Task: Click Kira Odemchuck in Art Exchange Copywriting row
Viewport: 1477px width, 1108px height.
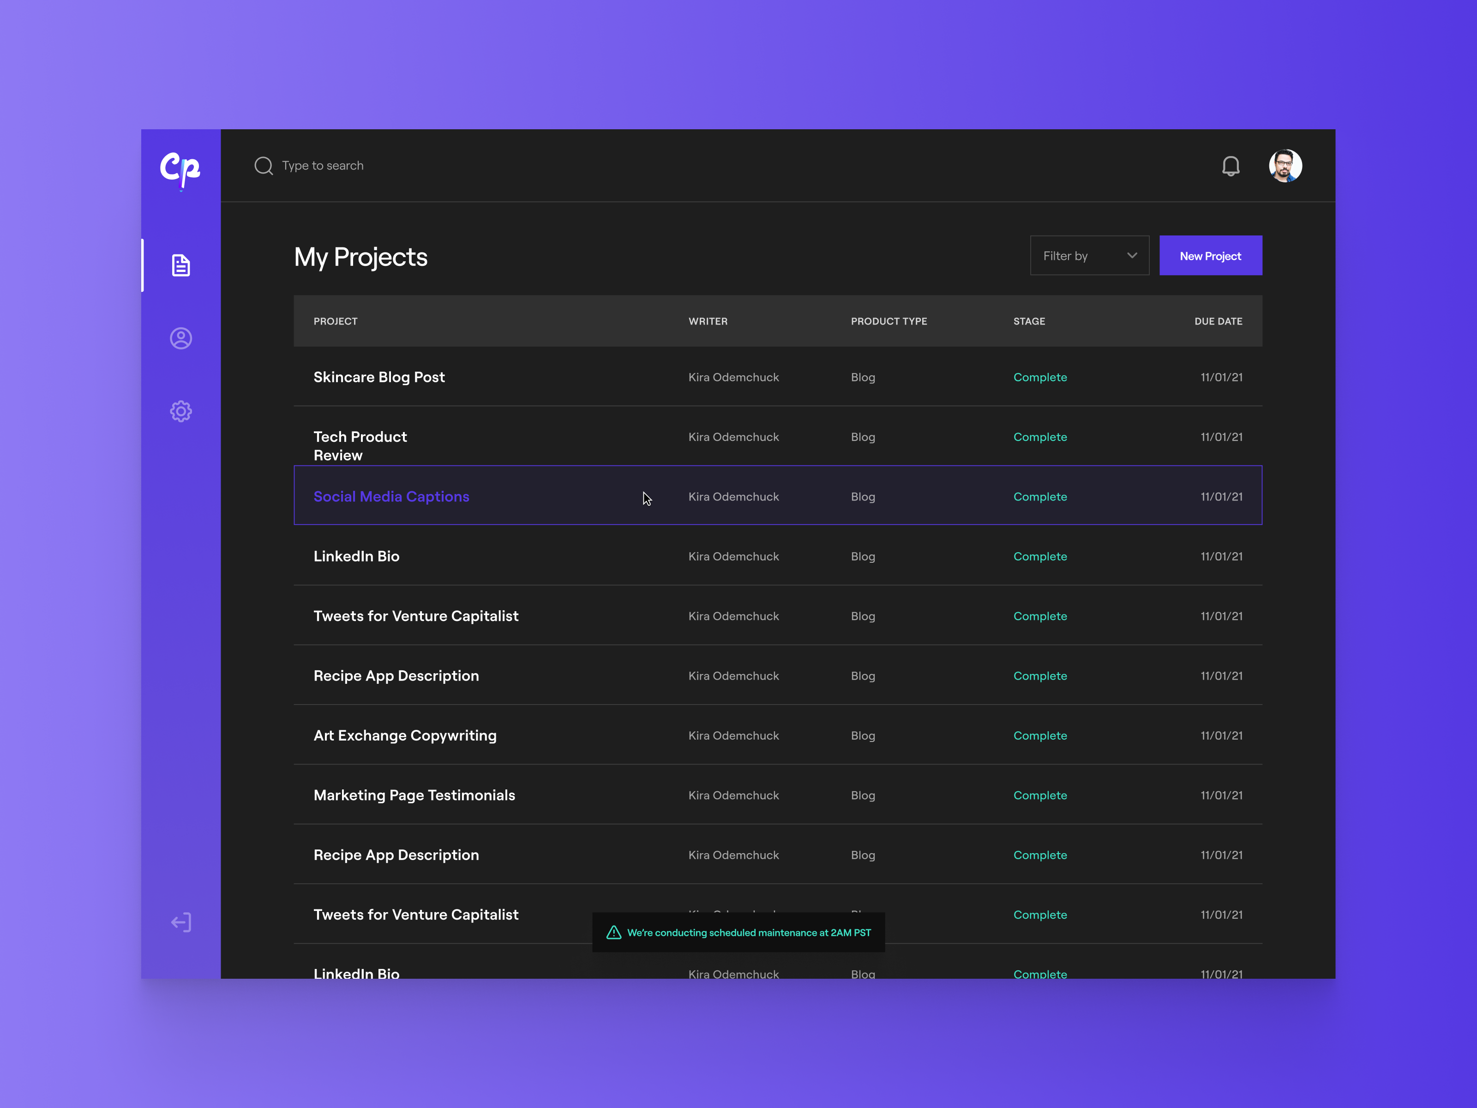Action: 734,735
